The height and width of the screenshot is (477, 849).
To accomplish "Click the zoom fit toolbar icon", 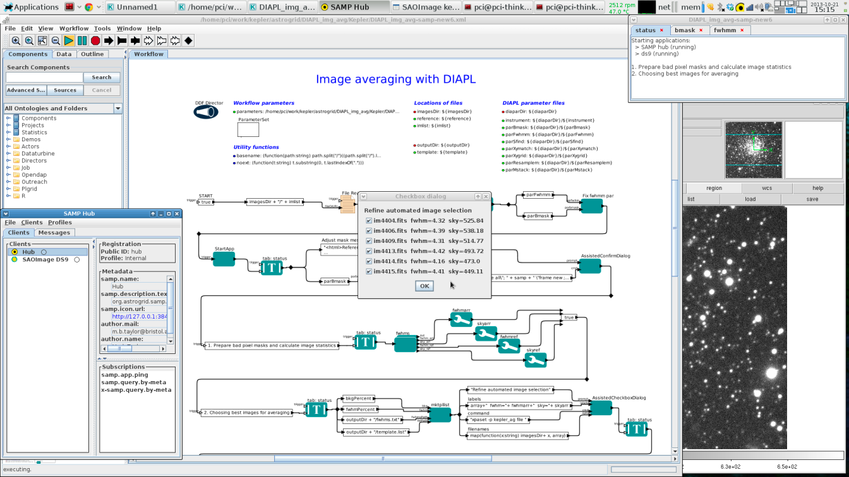I will 42,40.
